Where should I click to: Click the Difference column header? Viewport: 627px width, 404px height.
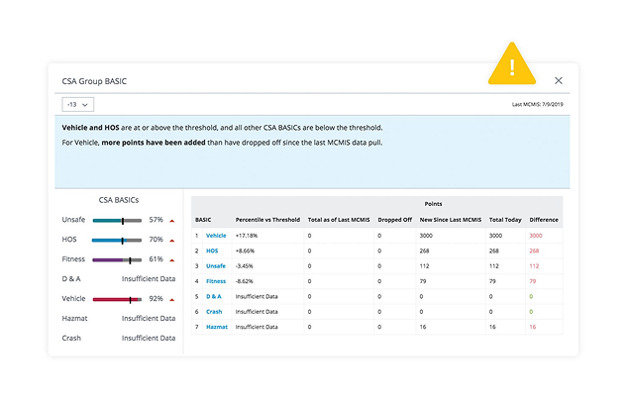544,220
